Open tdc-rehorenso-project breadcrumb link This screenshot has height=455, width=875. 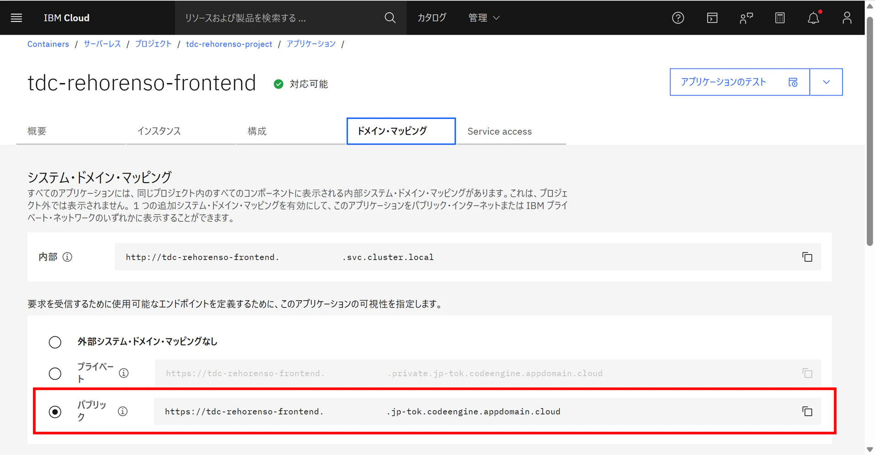coord(229,44)
